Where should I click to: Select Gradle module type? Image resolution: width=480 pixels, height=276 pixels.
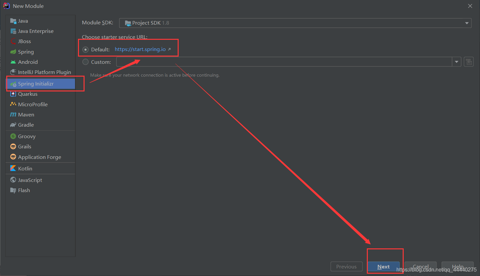click(x=40, y=125)
